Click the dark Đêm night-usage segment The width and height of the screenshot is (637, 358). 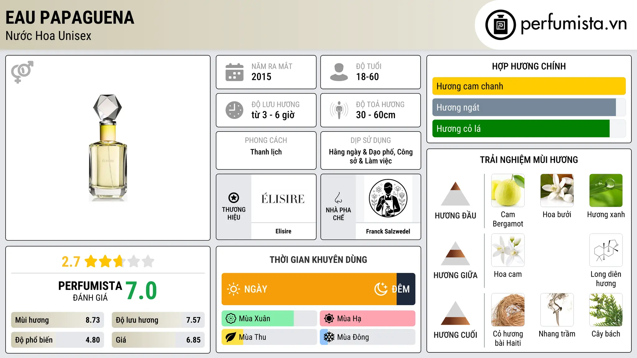click(406, 289)
